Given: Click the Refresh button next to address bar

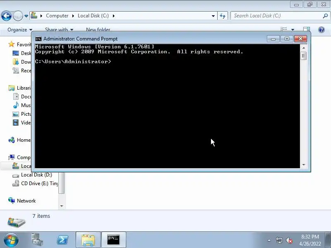Looking at the screenshot, I should coord(223,16).
